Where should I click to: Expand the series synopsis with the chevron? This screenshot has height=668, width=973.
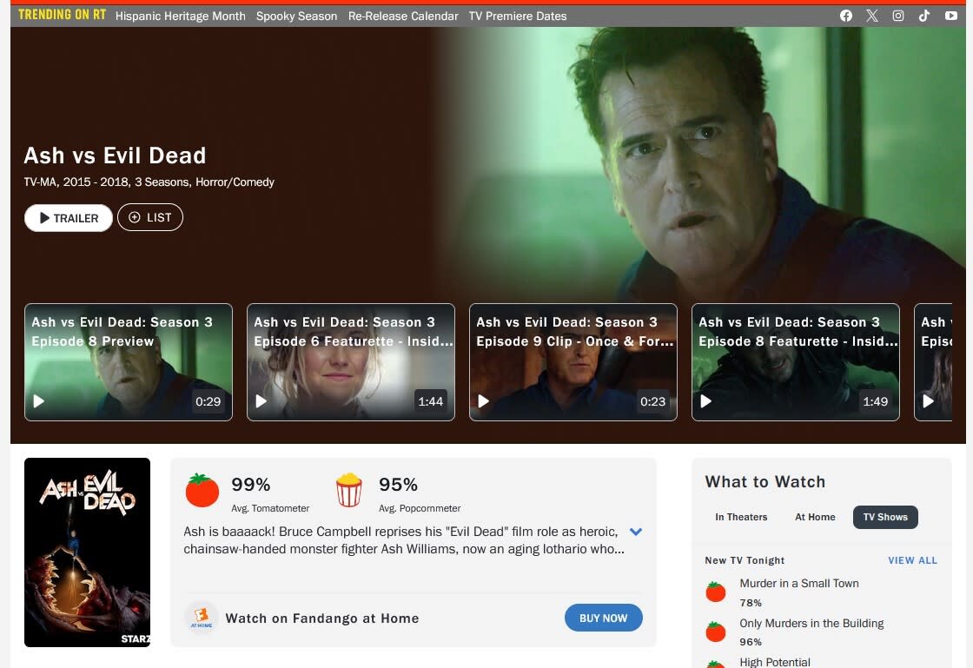635,532
